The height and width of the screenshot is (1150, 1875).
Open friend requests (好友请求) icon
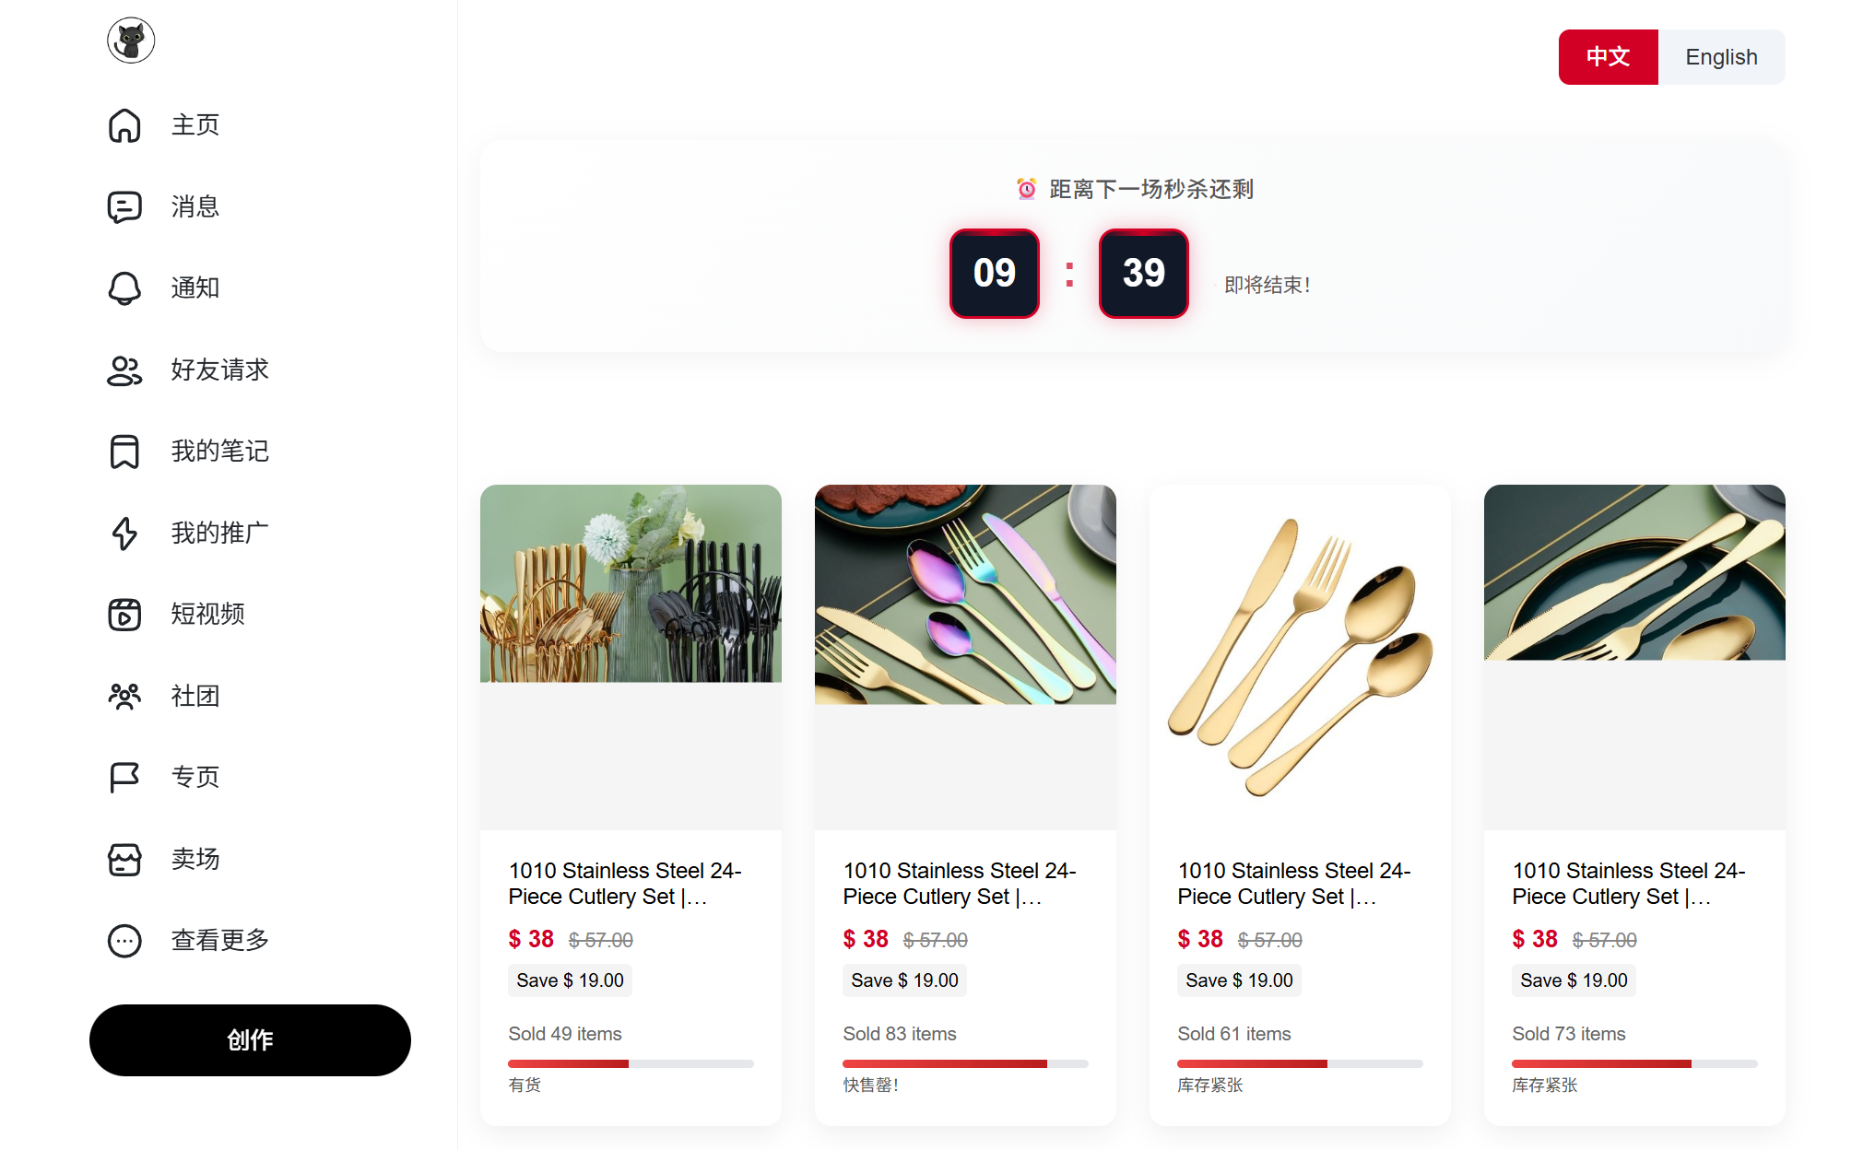[124, 370]
